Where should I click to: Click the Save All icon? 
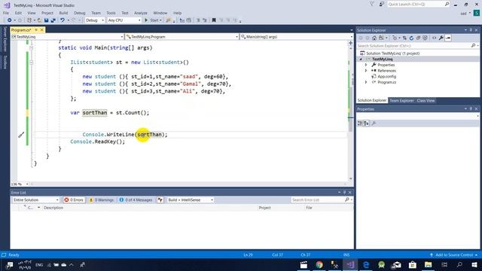(53, 20)
